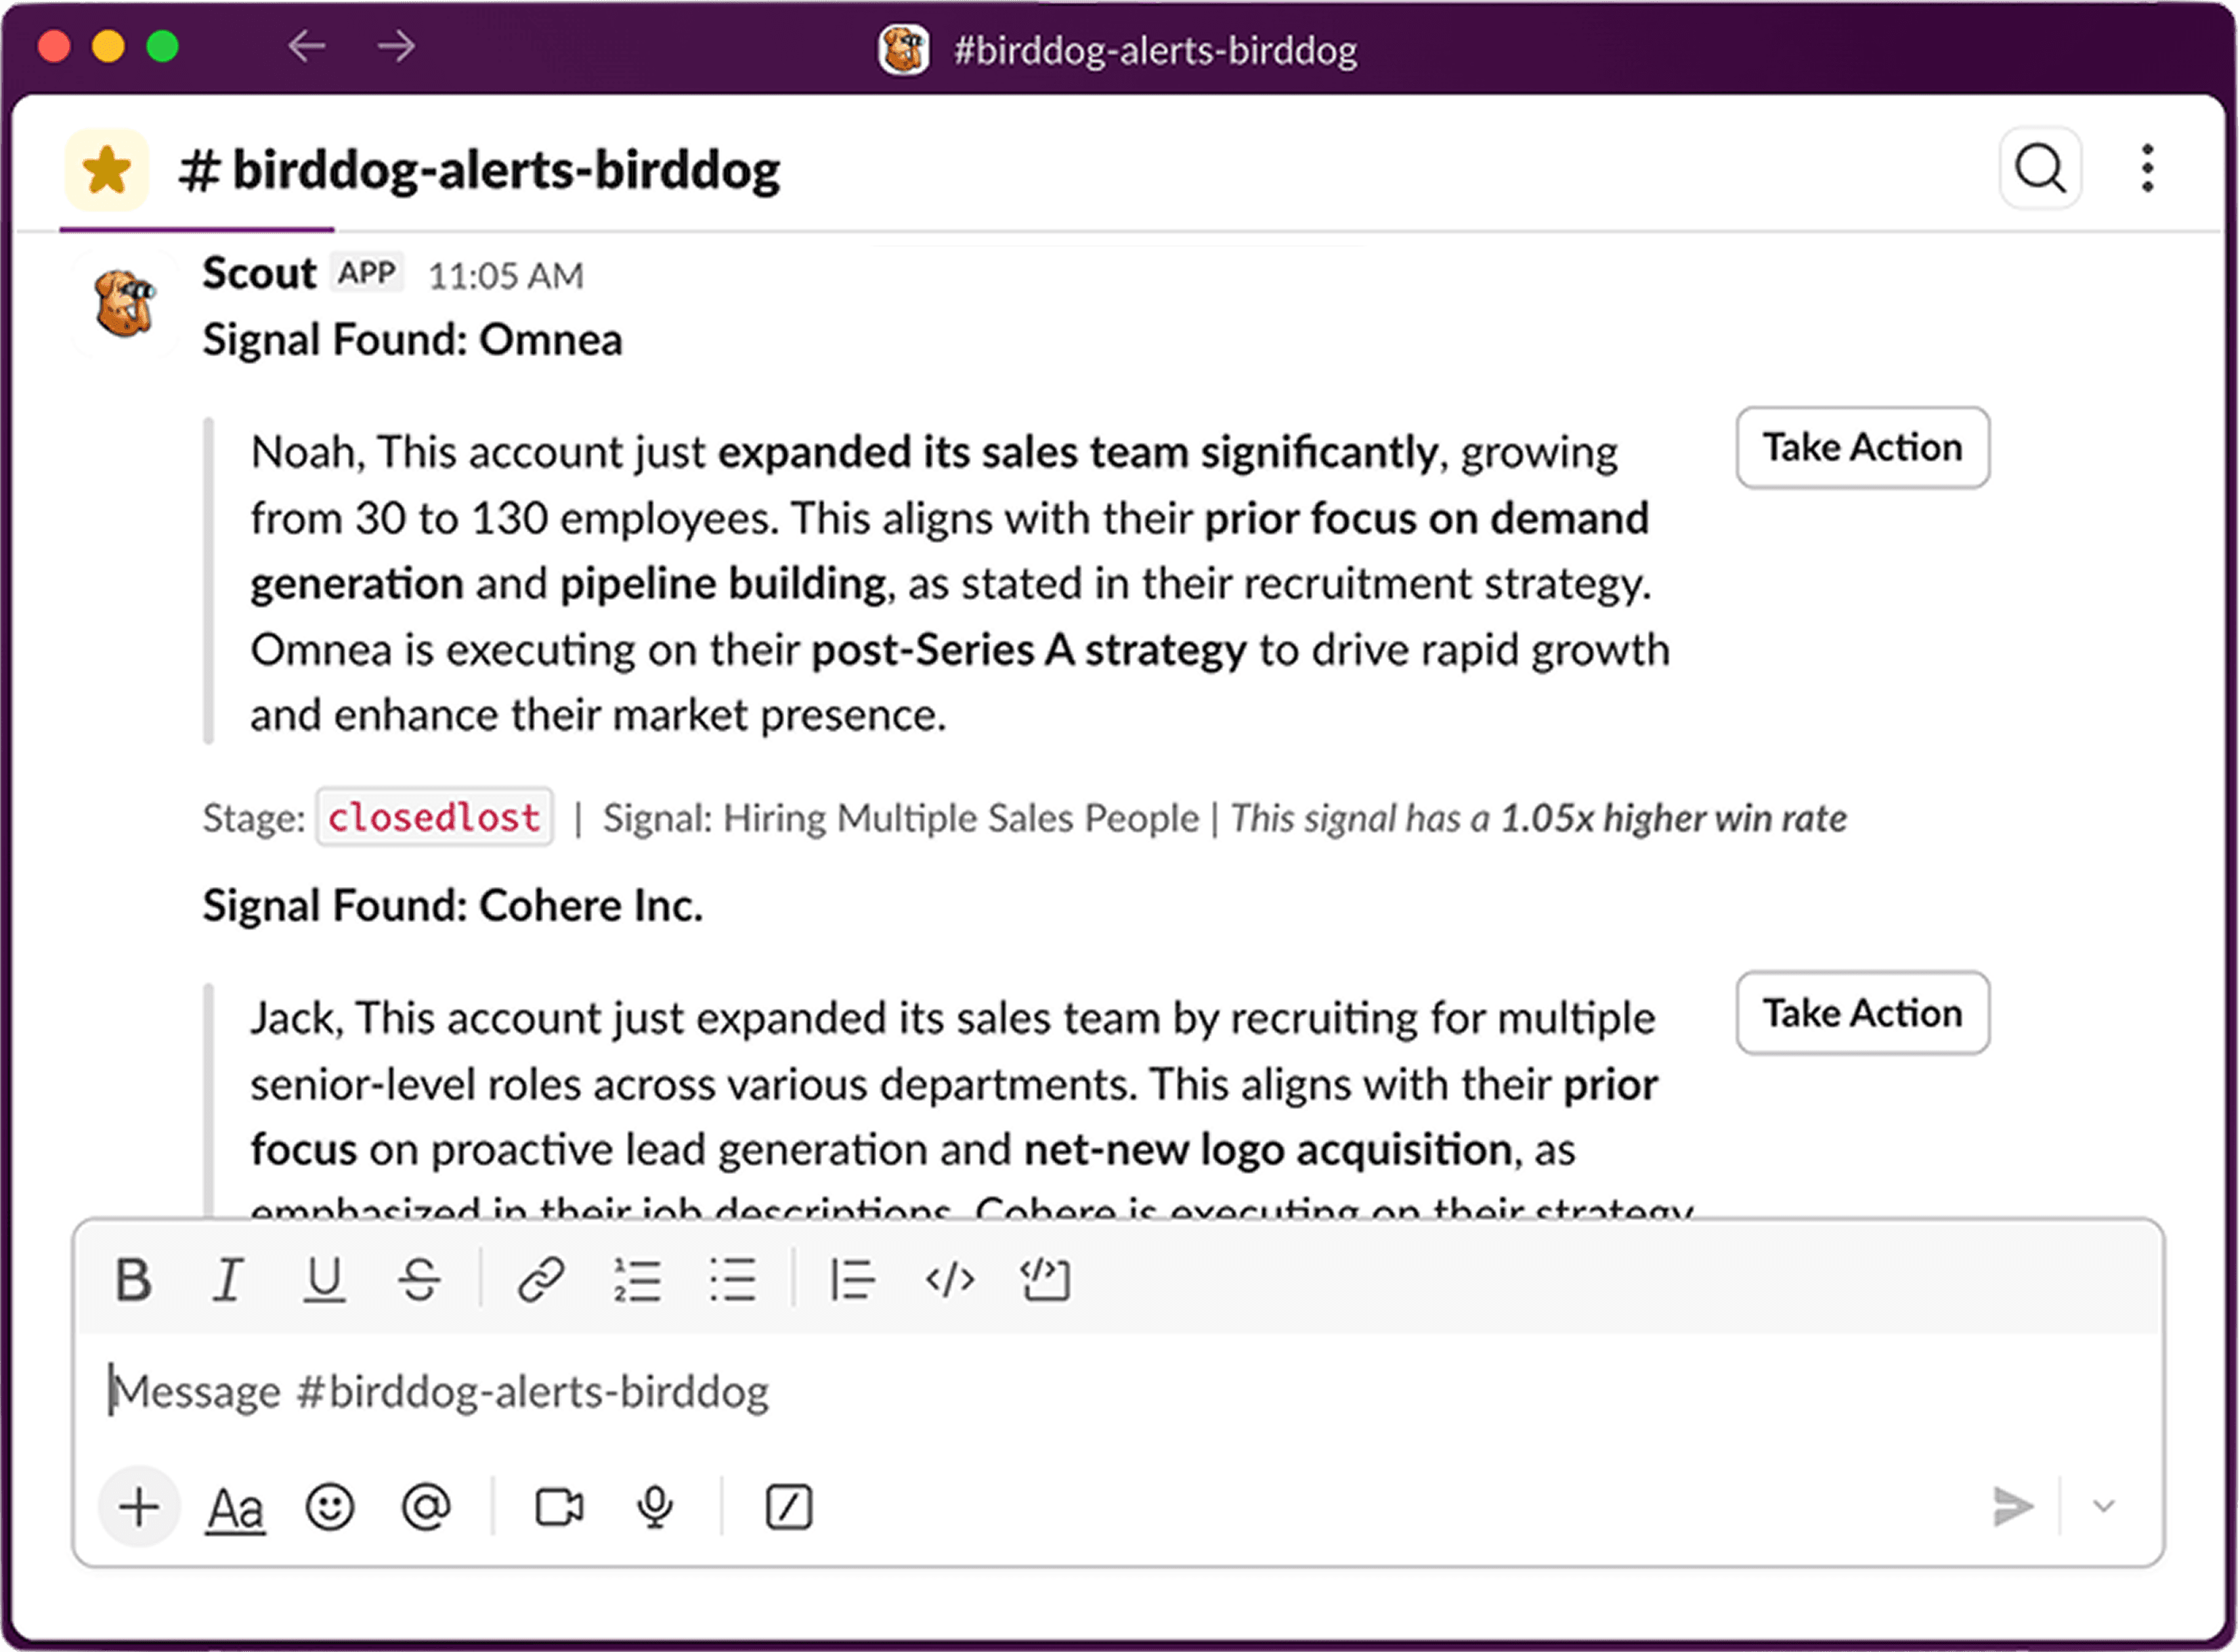Toggle bold formatting in composer
The height and width of the screenshot is (1652, 2240).
coord(133,1279)
